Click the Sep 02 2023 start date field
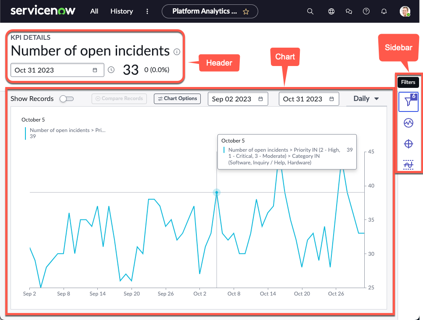423x320 pixels. coord(238,99)
